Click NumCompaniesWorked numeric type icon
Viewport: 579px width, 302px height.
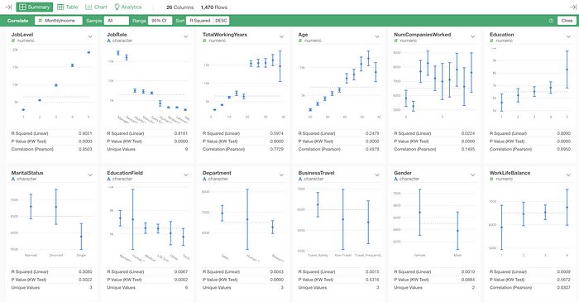tap(396, 41)
